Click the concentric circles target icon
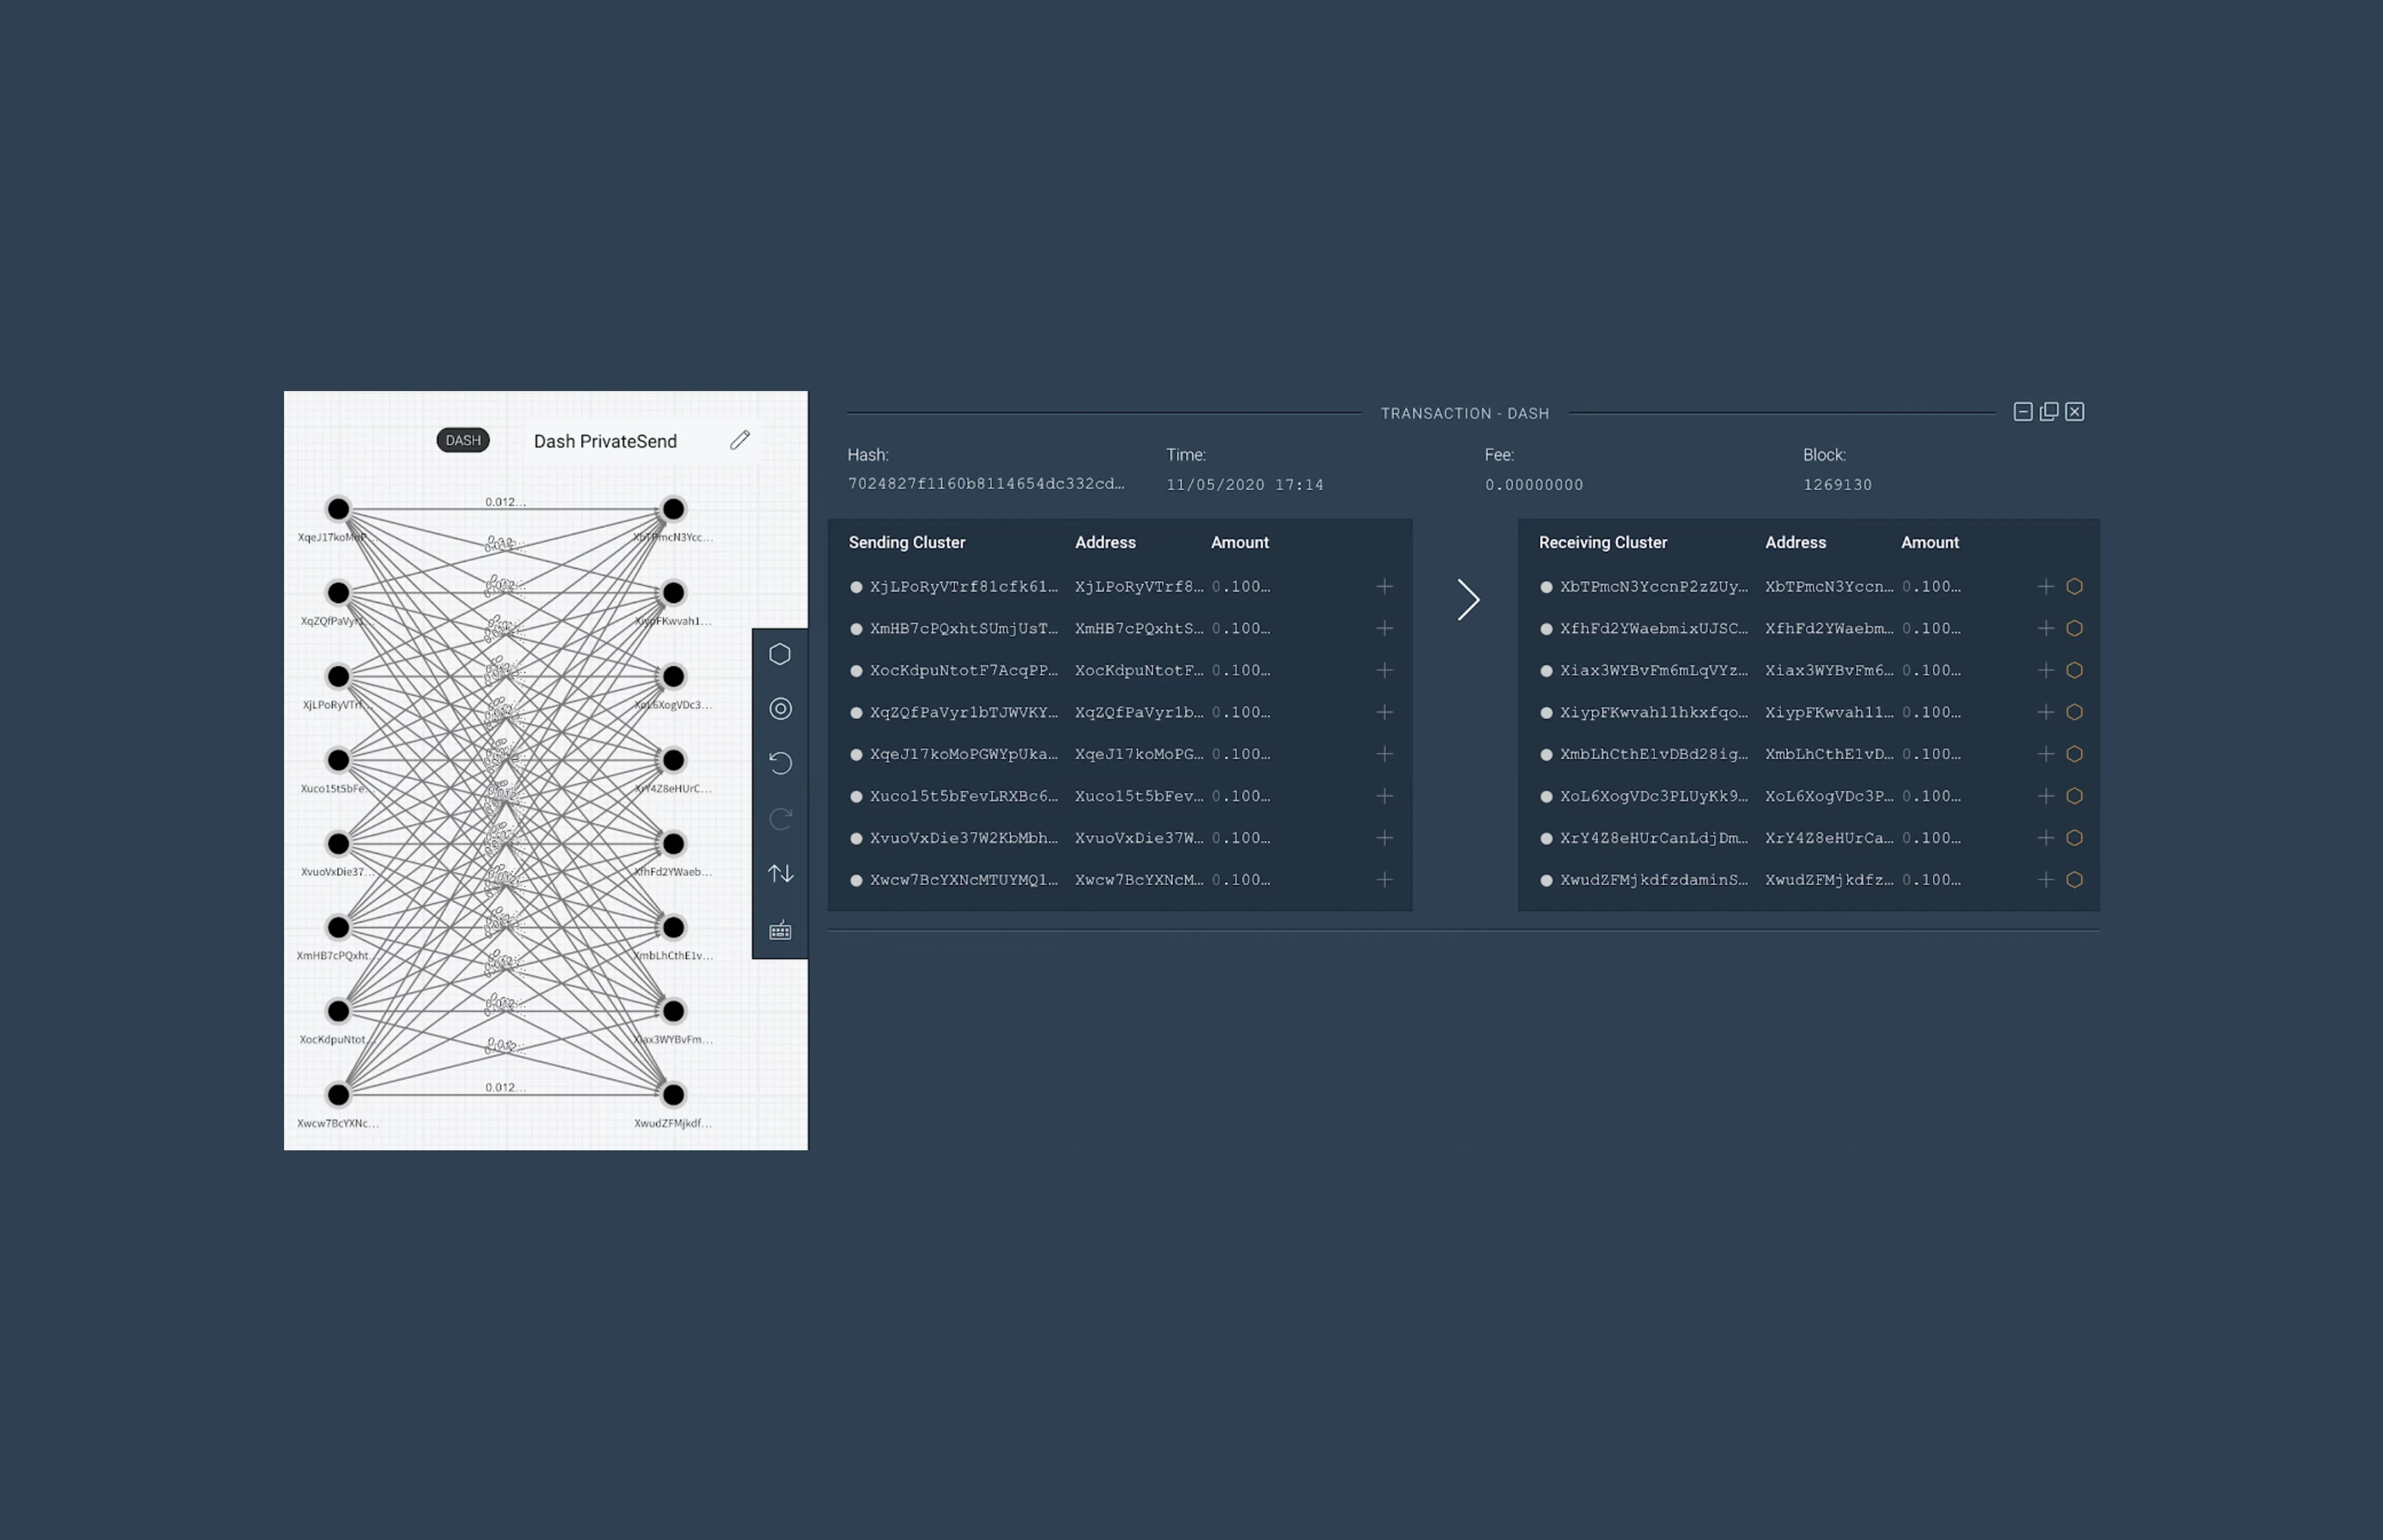The height and width of the screenshot is (1540, 2383). pyautogui.click(x=780, y=709)
